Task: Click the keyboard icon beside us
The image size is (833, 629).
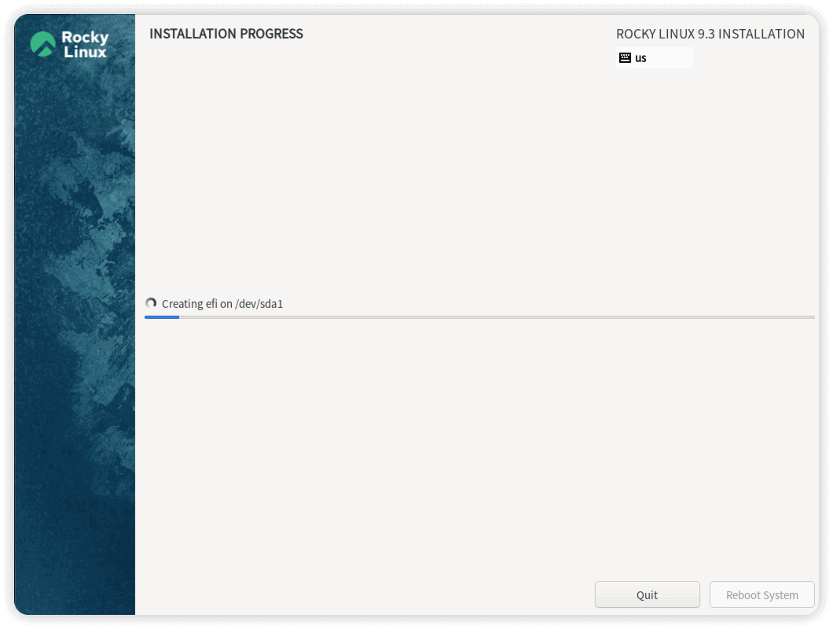Action: [626, 58]
